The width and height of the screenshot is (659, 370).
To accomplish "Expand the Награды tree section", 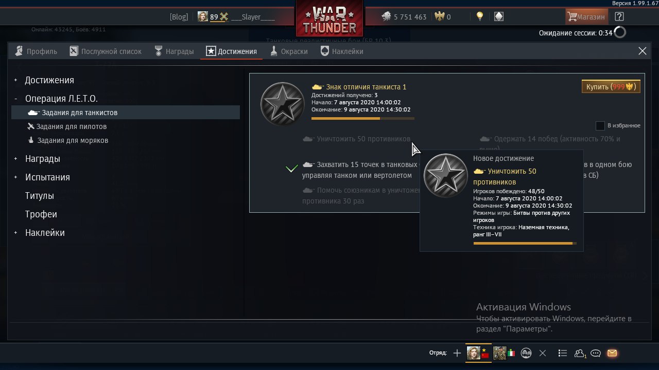I will pyautogui.click(x=16, y=159).
